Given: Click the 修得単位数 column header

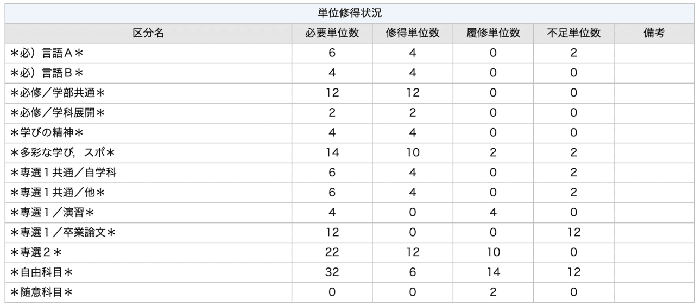Looking at the screenshot, I should (412, 33).
